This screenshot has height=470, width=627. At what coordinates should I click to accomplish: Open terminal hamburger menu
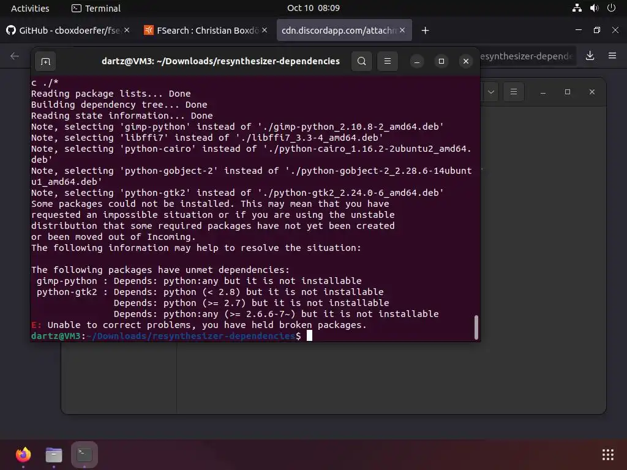click(x=388, y=61)
